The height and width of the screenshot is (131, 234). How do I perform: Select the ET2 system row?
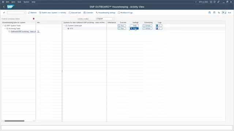click(71, 28)
